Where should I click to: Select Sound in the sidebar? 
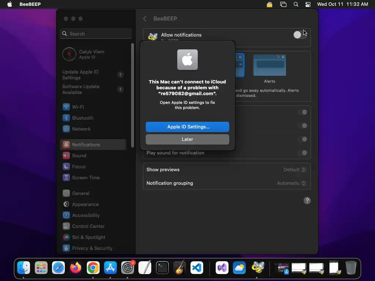93,156
